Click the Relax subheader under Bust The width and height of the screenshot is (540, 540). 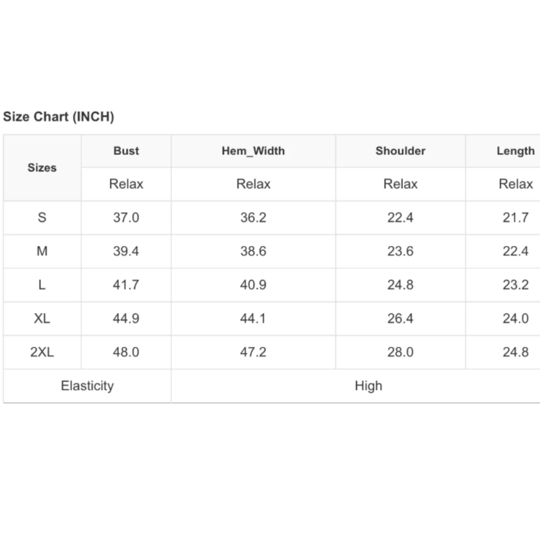pyautogui.click(x=126, y=184)
